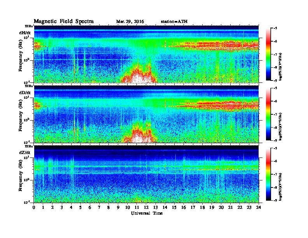The image size is (308, 238).
Task: Select the date "Mar. 29, 2016"
Action: (x=130, y=21)
